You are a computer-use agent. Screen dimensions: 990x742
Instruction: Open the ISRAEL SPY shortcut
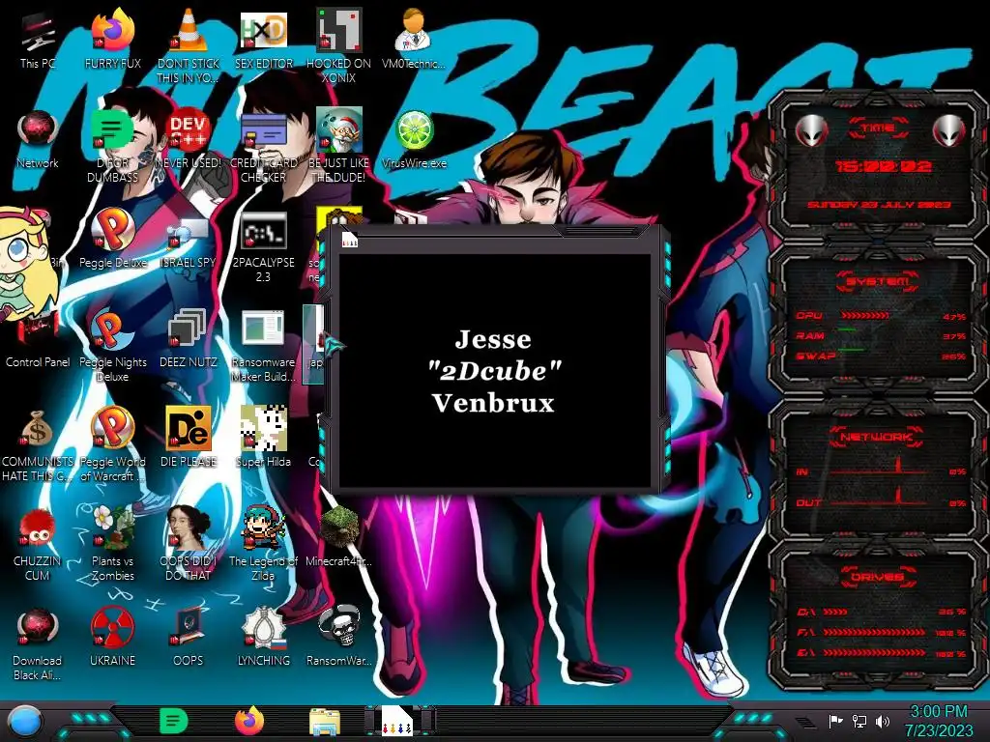(x=189, y=243)
